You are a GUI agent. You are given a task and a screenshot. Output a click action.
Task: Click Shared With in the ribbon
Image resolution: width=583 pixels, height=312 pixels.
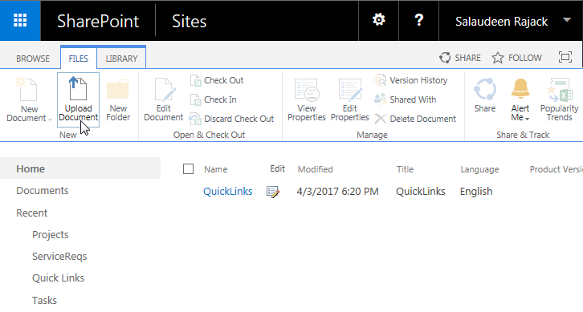coord(406,99)
